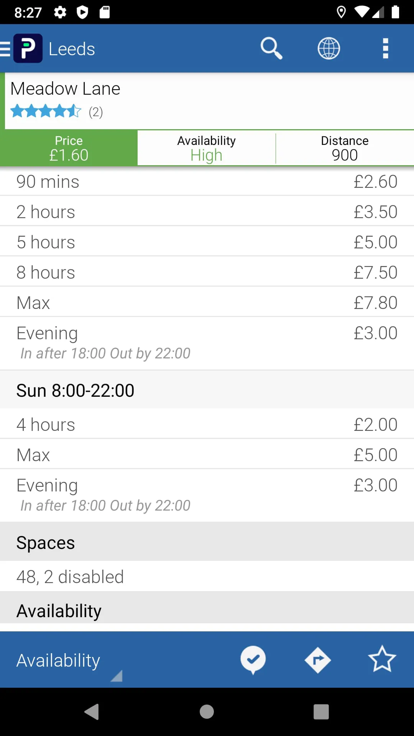Tap the parking P app logo
The width and height of the screenshot is (414, 736).
(28, 49)
